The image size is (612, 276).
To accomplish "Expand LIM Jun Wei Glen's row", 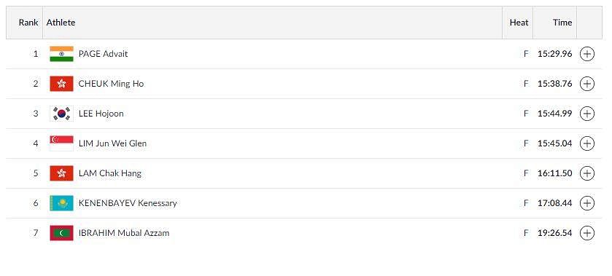I will 587,143.
